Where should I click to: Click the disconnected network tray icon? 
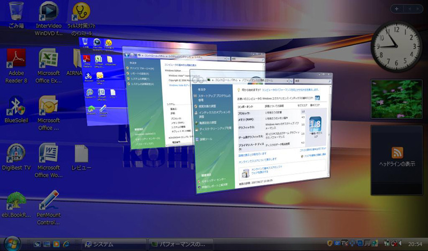point(394,243)
